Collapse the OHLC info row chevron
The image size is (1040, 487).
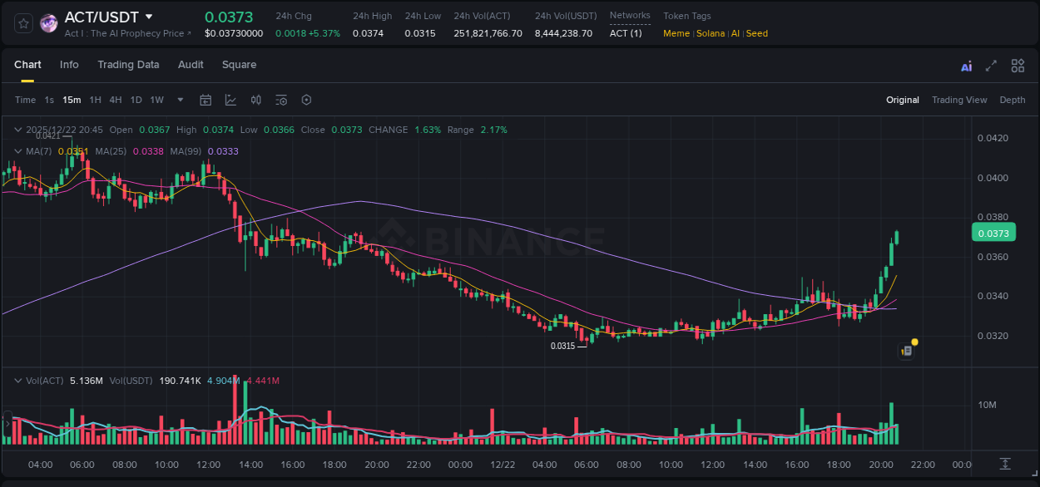tap(17, 130)
